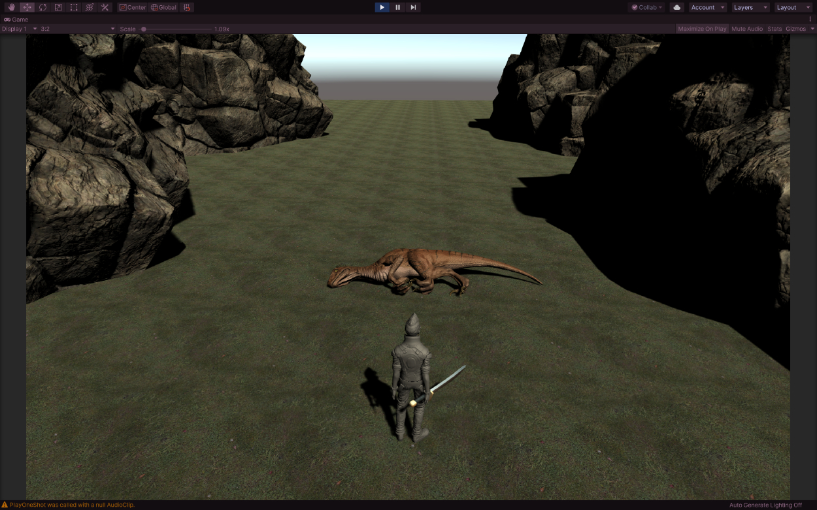Screen dimensions: 817x510
Task: Open the custom editor tools
Action: tap(105, 7)
